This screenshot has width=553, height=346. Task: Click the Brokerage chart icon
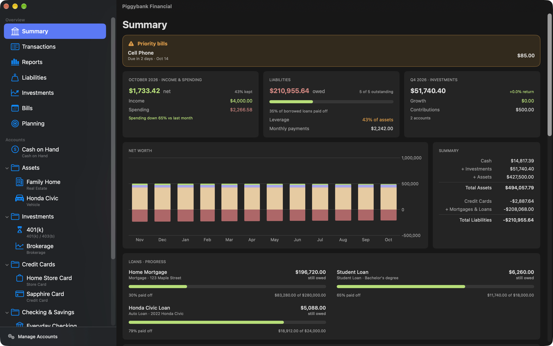19,246
